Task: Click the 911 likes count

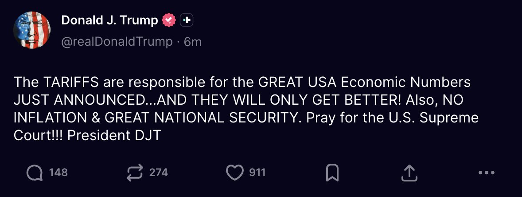Action: (x=257, y=173)
